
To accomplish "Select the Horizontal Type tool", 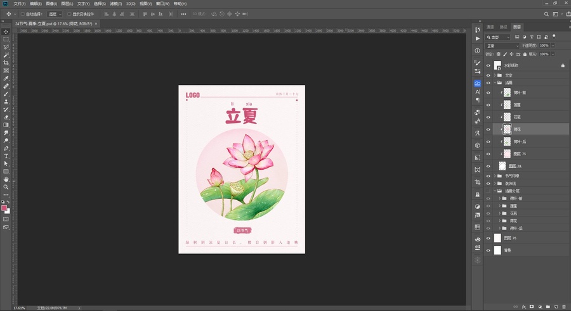I will [6, 156].
